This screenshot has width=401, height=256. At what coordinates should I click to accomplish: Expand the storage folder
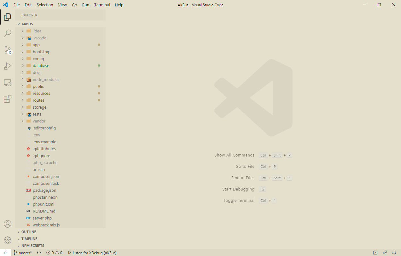61,107
